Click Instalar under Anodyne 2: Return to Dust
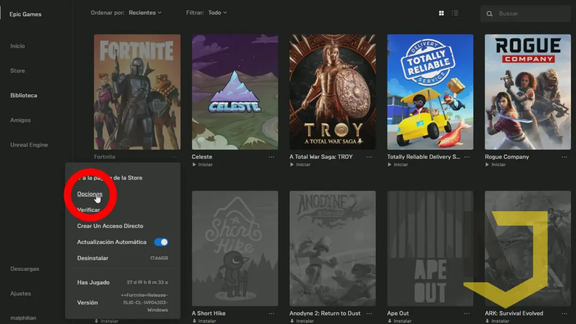The width and height of the screenshot is (576, 324). pyautogui.click(x=305, y=321)
